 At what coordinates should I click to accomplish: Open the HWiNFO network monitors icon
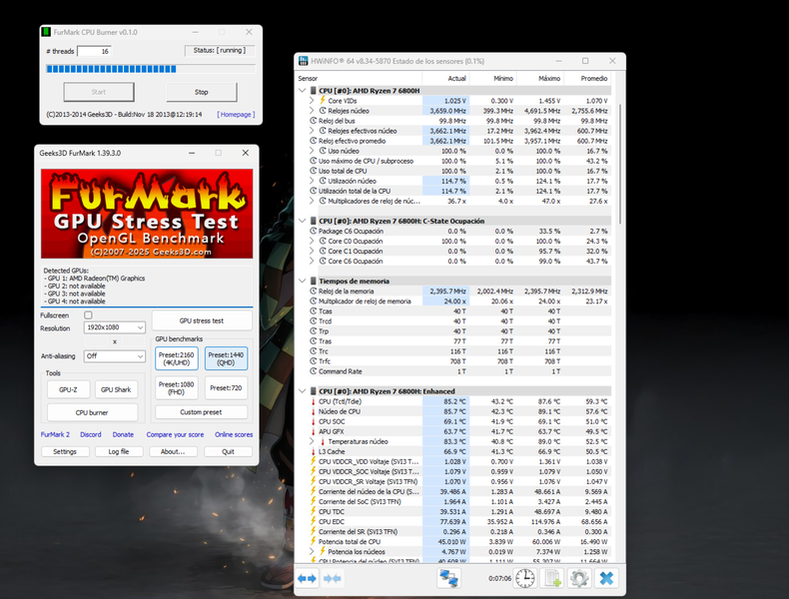click(448, 578)
